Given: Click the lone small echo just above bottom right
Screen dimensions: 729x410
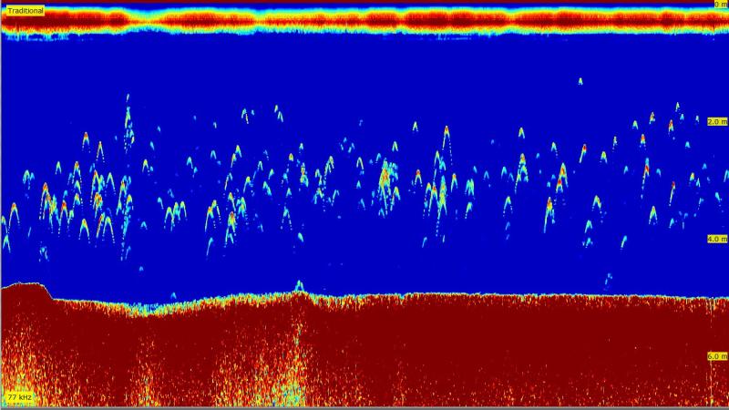Looking at the screenshot, I should [x=608, y=278].
